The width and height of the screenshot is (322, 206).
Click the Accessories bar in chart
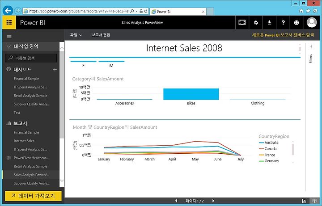tap(124, 100)
